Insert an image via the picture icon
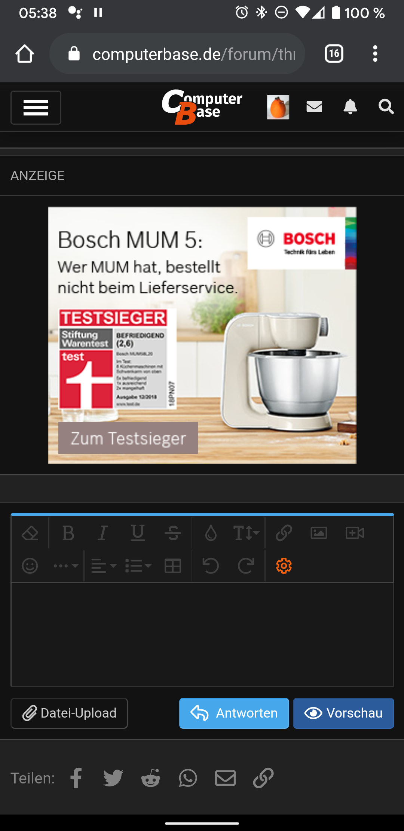This screenshot has width=404, height=831. (x=319, y=533)
